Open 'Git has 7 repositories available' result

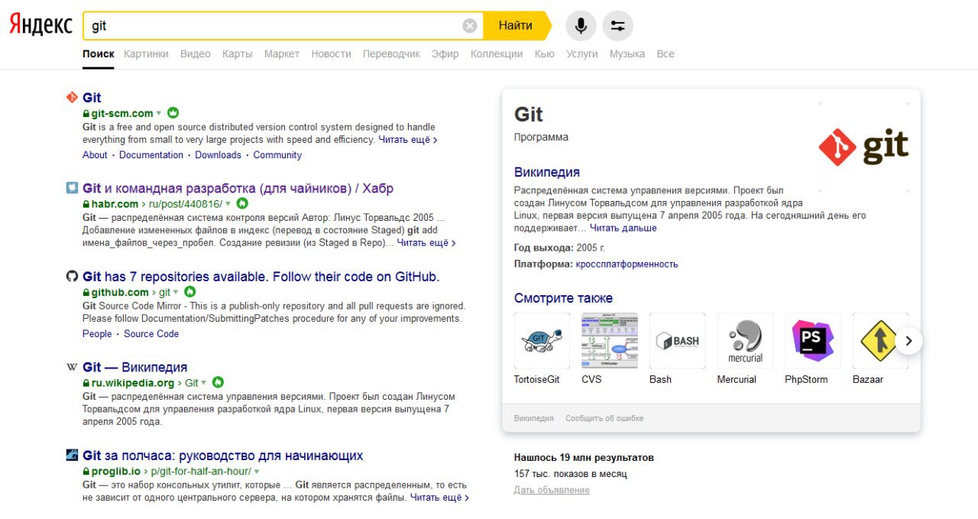click(x=261, y=277)
